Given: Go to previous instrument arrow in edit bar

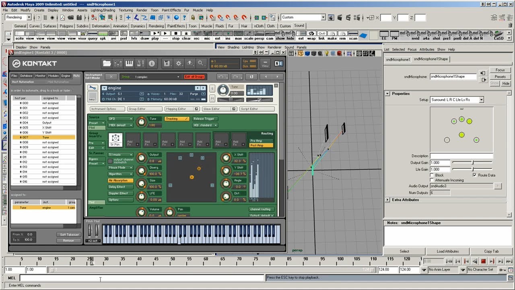Looking at the screenshot, I should tap(266, 77).
